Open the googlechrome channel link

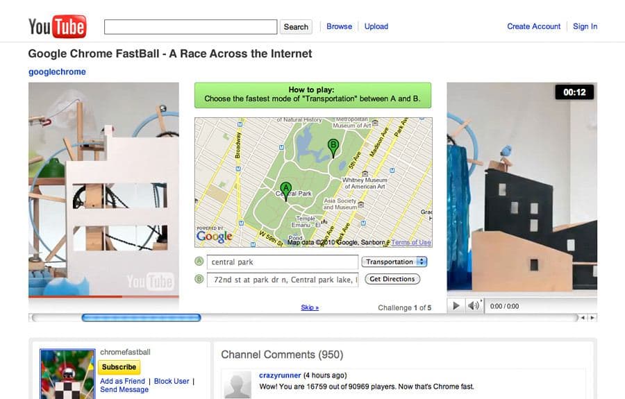click(57, 71)
